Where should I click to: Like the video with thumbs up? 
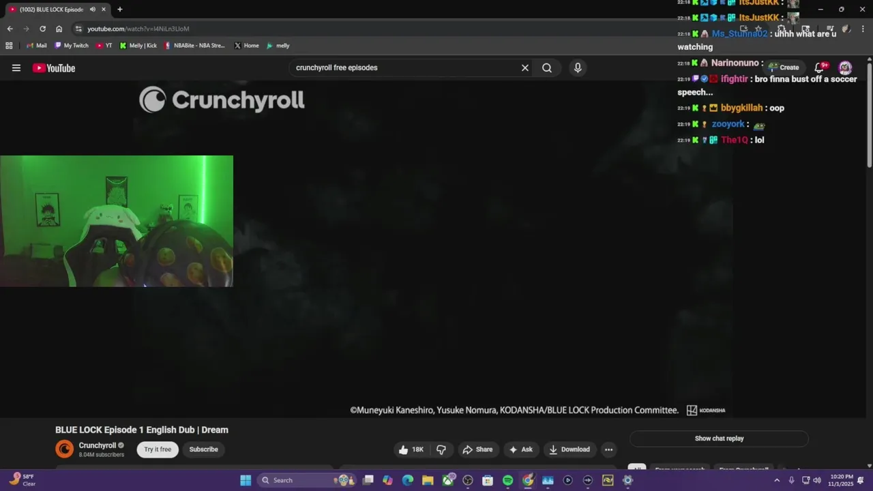pos(411,449)
